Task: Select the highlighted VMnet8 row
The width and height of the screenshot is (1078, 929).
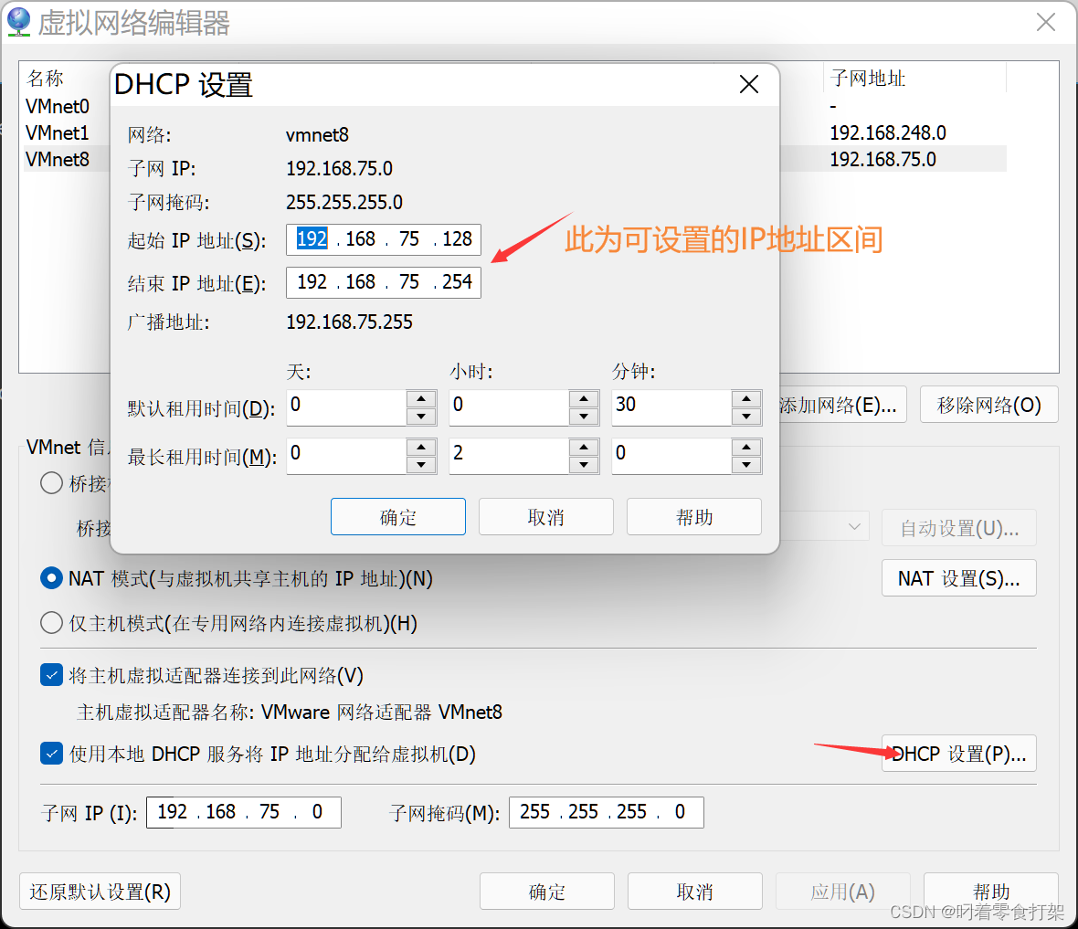Action: click(58, 159)
